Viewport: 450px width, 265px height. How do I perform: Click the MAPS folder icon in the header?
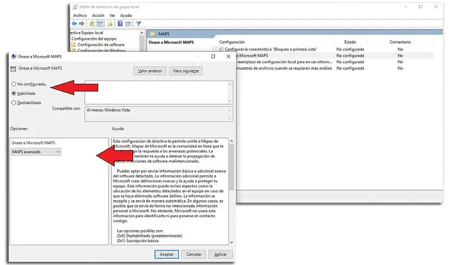(x=152, y=34)
